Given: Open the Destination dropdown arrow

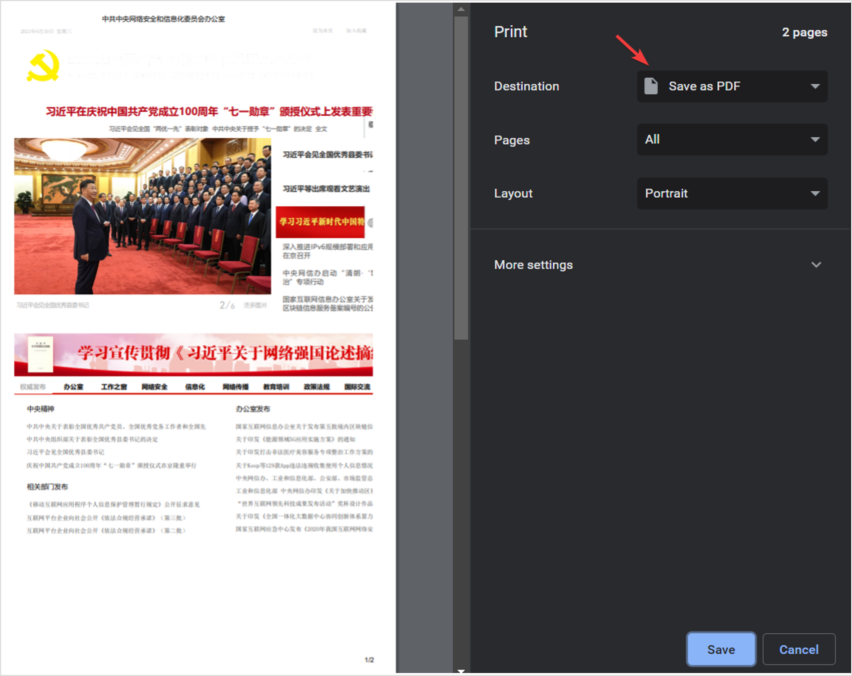Looking at the screenshot, I should click(815, 86).
